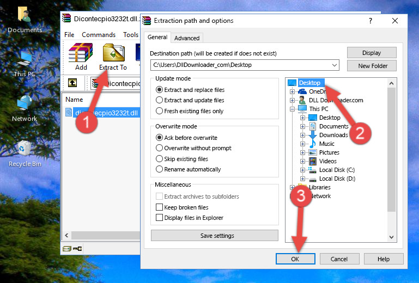Screen dimensions: 419x283
Task: Expand Local Disk (C:) node
Action: pos(302,170)
